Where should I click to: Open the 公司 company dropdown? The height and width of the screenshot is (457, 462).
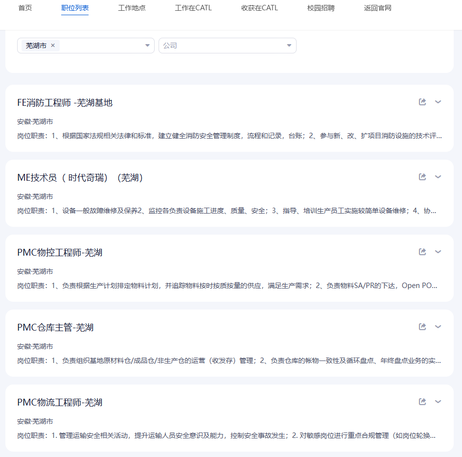click(x=227, y=46)
